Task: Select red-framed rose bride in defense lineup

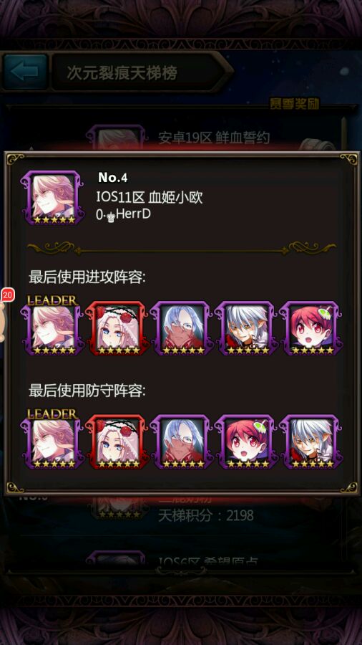Action: coord(117,441)
